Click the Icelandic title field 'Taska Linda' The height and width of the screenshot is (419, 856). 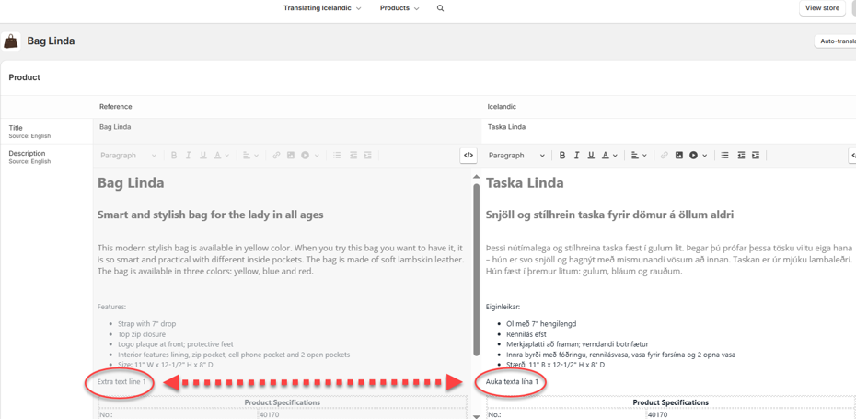click(x=644, y=127)
